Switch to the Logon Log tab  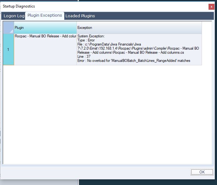click(x=13, y=16)
